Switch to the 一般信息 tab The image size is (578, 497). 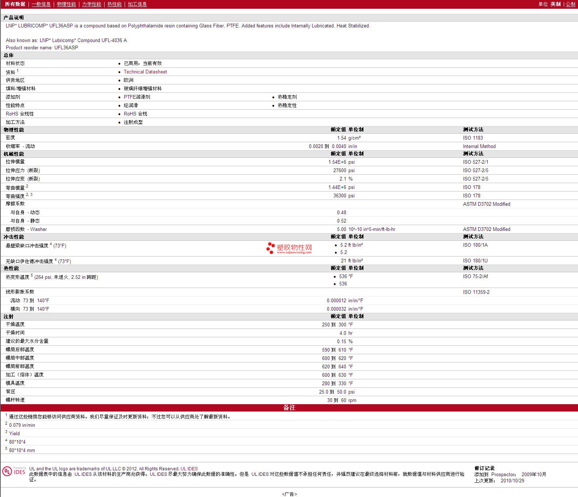pos(41,4)
